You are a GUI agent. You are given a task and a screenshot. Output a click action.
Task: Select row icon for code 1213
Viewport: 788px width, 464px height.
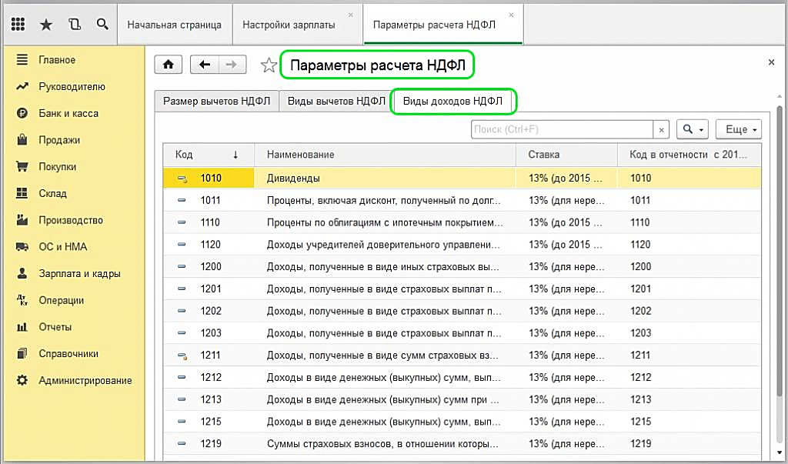pyautogui.click(x=182, y=399)
